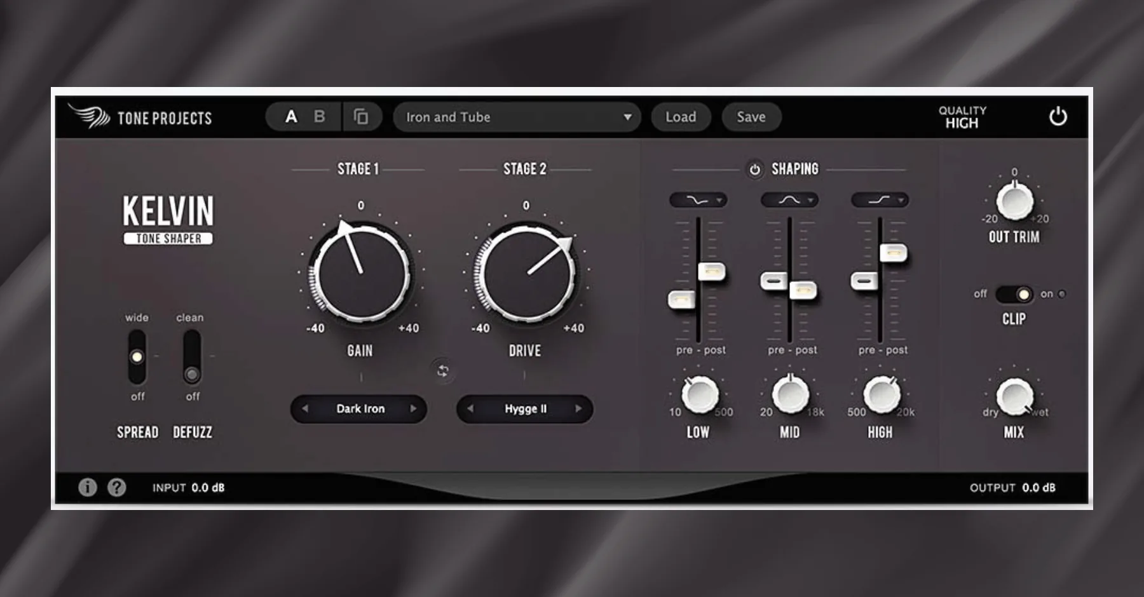Click the Load preset button

(x=681, y=117)
